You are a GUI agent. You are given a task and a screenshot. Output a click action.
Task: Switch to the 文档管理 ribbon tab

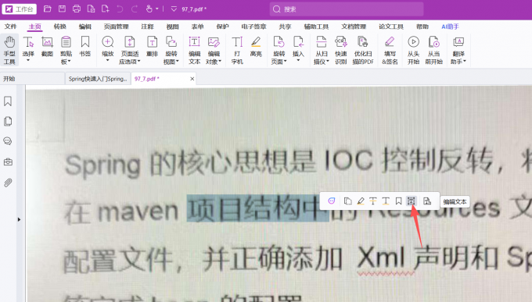[354, 27]
